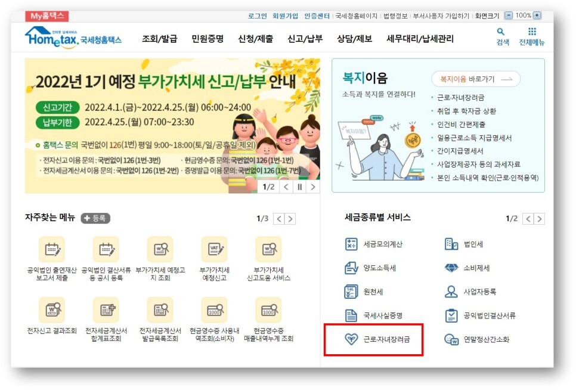576x390 pixels.
Task: Open the 조회/발급 menu
Action: pyautogui.click(x=159, y=39)
